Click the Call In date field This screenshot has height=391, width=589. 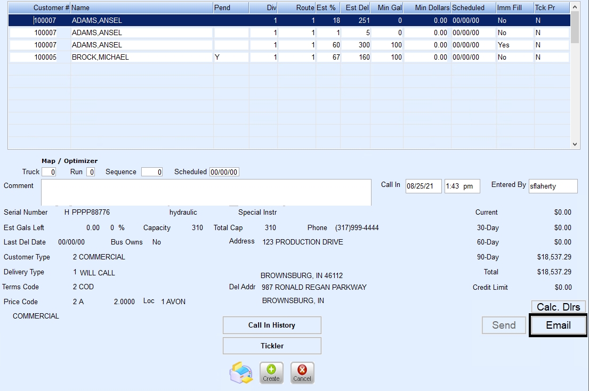(x=423, y=186)
